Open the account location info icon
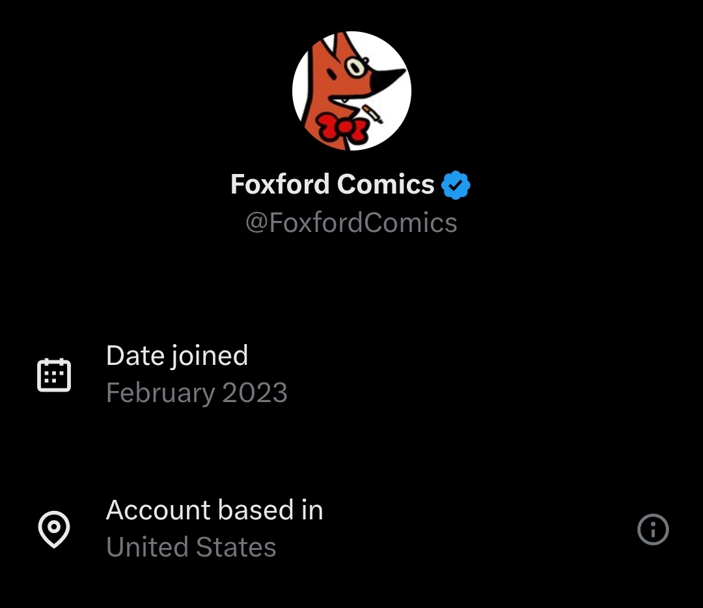 coord(653,529)
